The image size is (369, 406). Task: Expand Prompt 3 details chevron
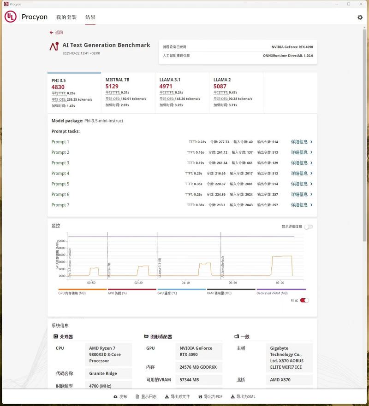coord(311,163)
